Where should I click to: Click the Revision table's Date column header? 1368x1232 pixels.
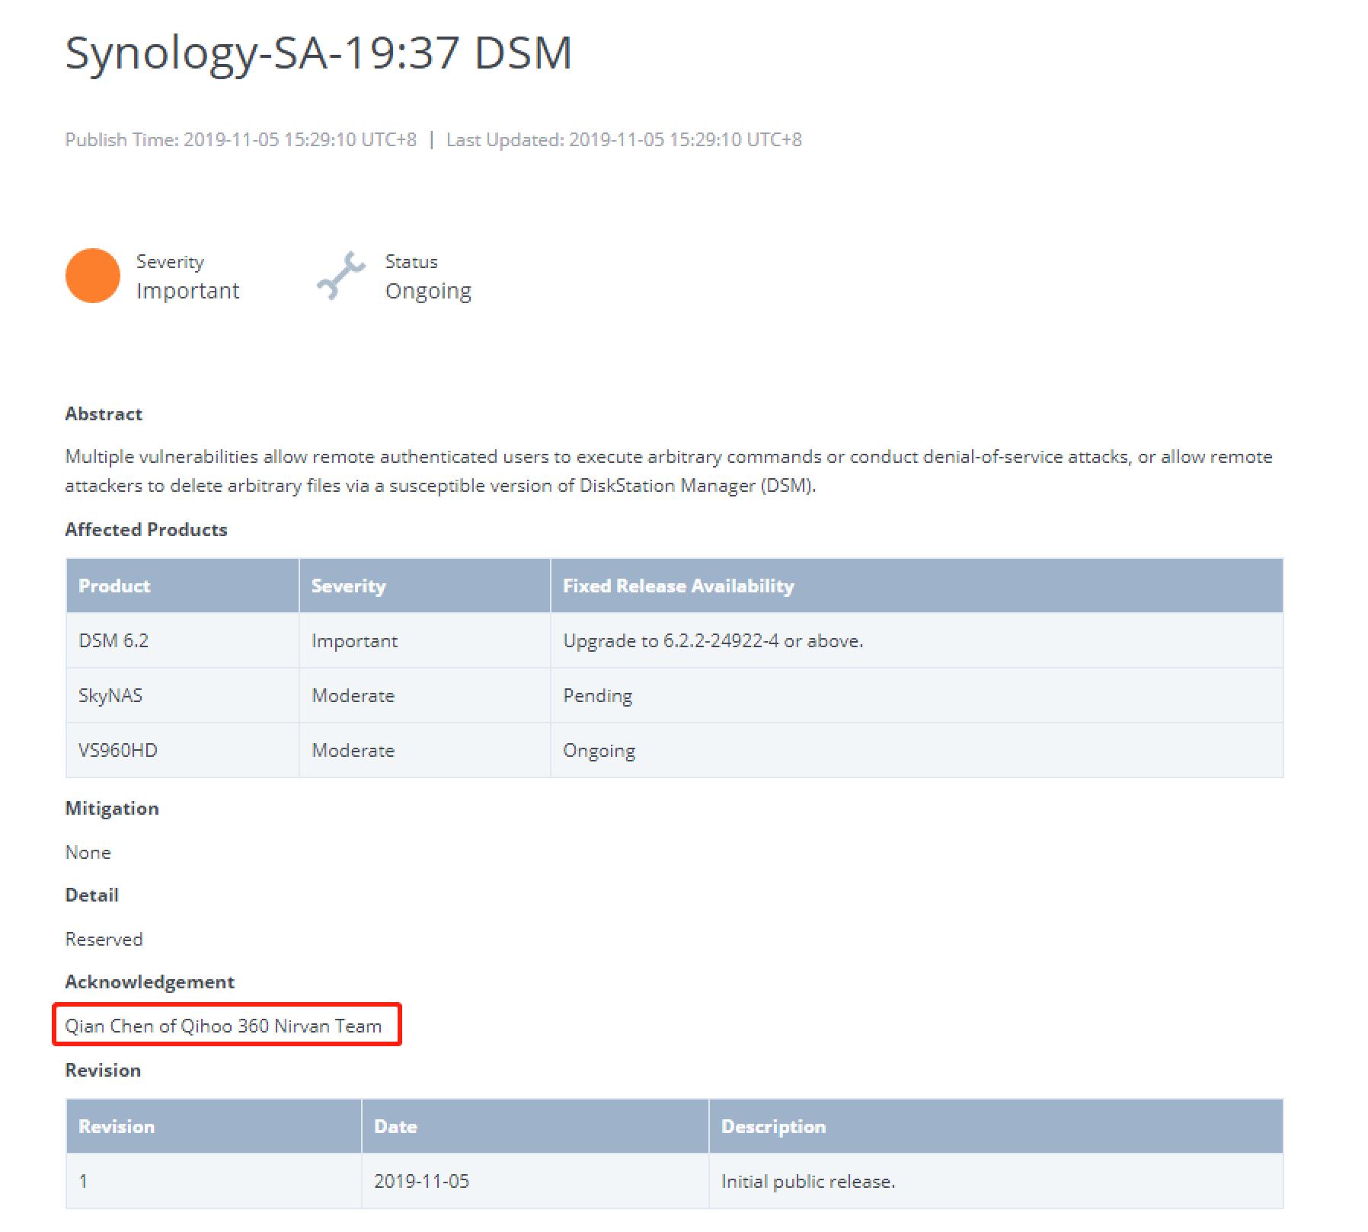point(395,1126)
